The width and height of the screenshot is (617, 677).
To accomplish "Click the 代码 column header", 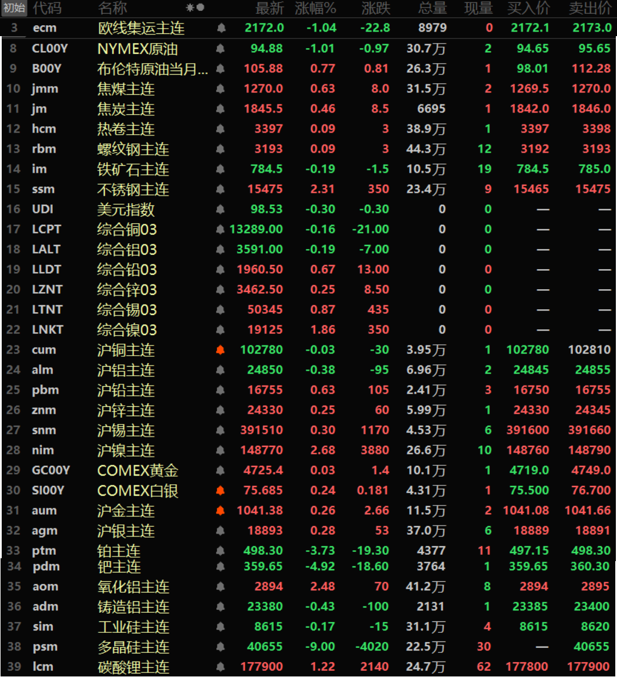I will tap(47, 8).
